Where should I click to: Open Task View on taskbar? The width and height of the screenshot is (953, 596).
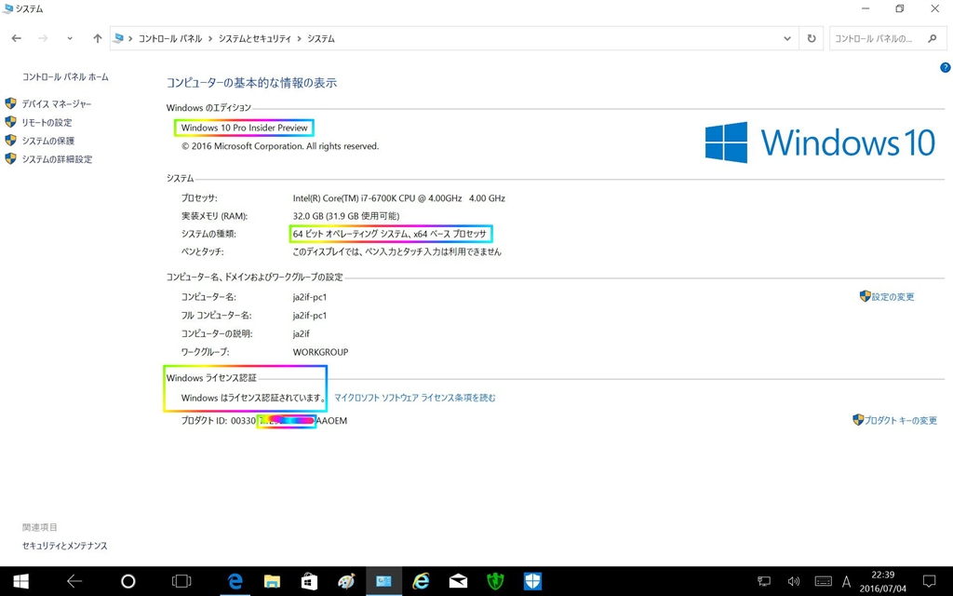(181, 581)
